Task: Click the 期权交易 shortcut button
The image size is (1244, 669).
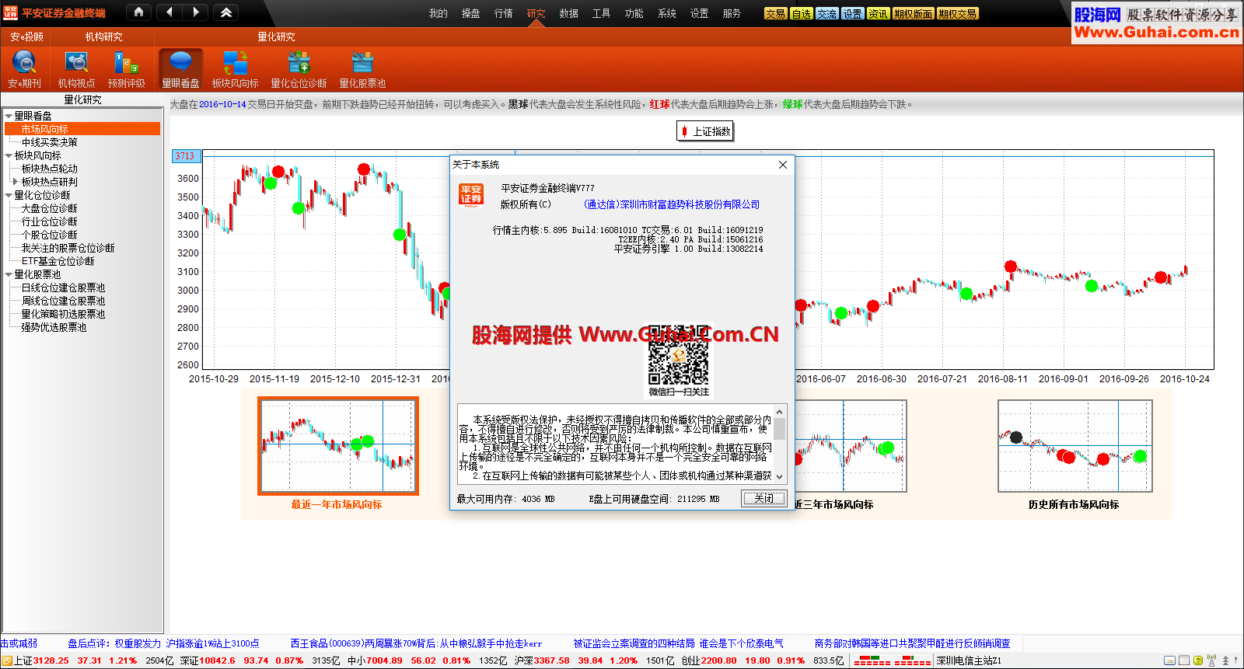Action: pos(957,14)
